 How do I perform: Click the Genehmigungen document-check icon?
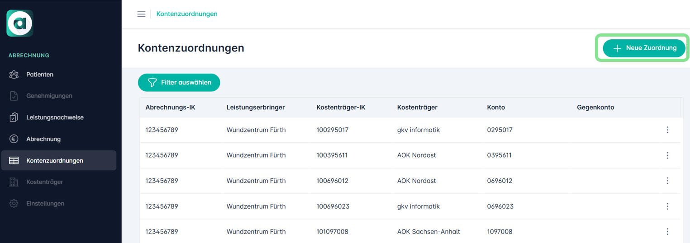pos(14,96)
